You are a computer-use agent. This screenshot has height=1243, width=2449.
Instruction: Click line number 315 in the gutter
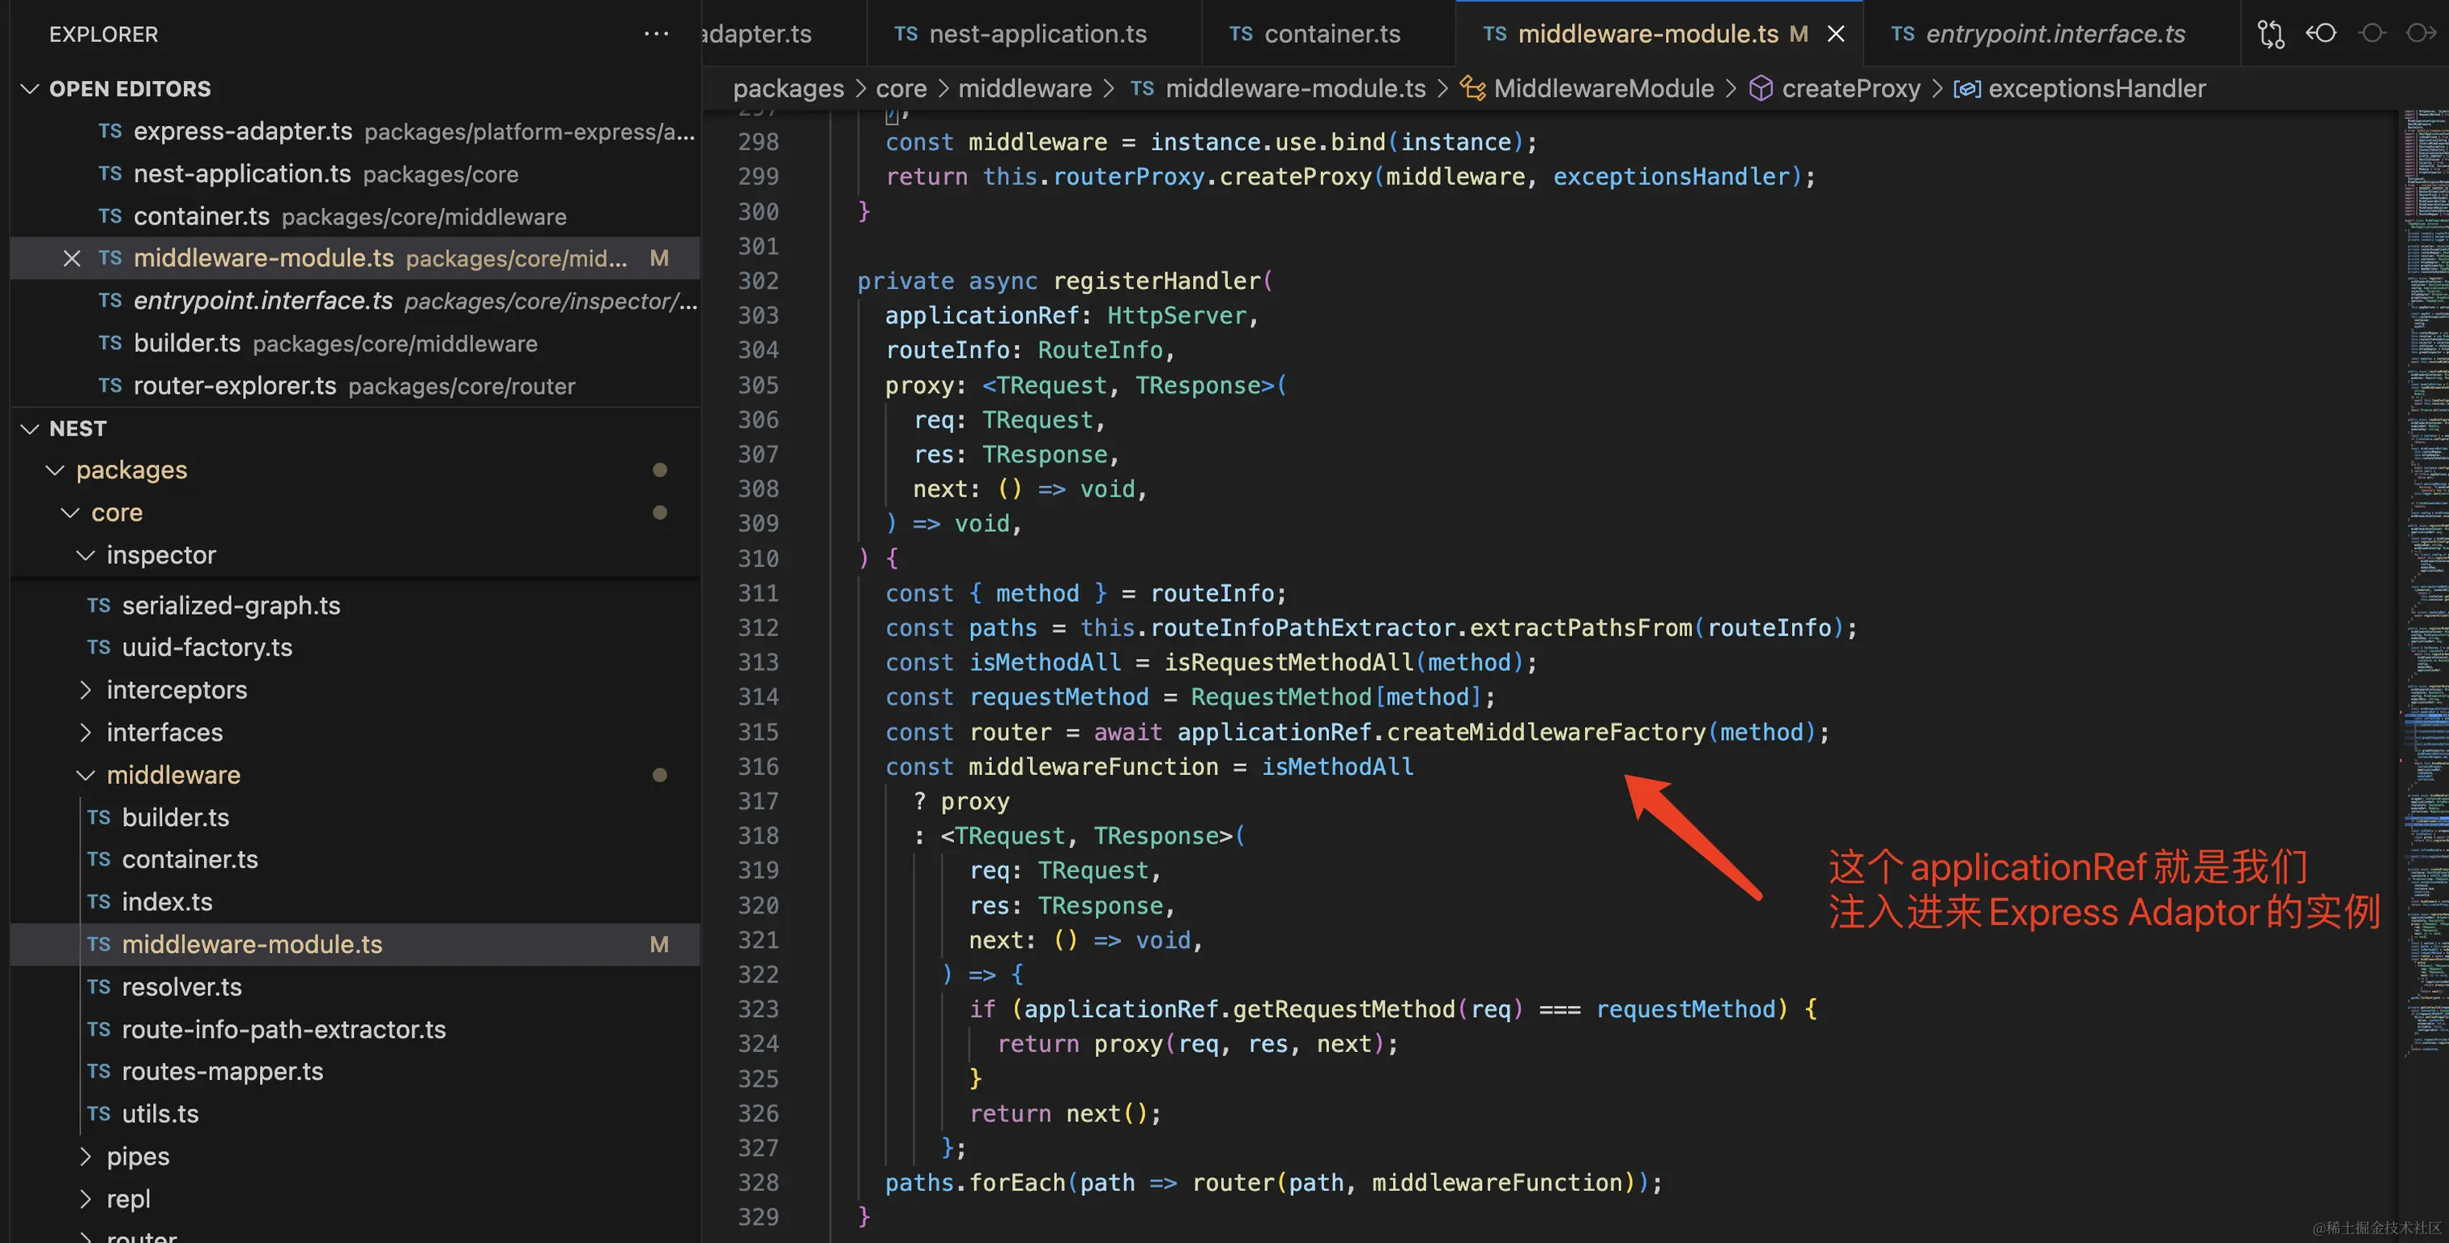758,732
